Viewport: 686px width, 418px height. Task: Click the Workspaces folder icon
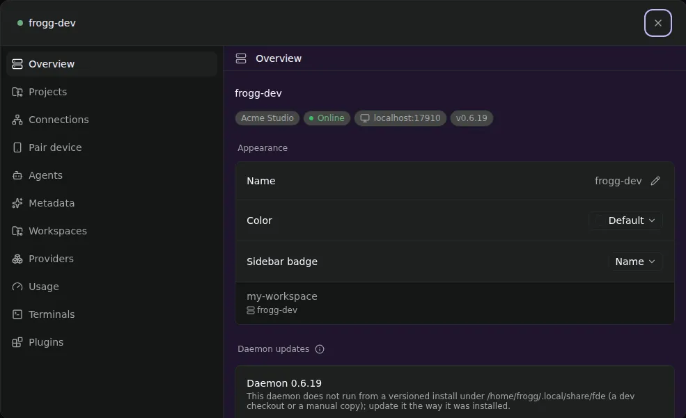coord(17,231)
